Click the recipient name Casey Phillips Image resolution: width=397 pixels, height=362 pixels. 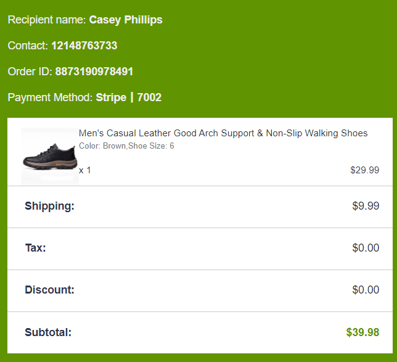[126, 20]
